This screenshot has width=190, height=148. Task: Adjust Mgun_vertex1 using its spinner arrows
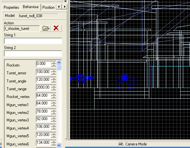(x=54, y=104)
